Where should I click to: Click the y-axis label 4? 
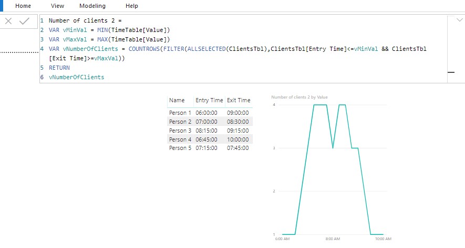[x=274, y=105]
